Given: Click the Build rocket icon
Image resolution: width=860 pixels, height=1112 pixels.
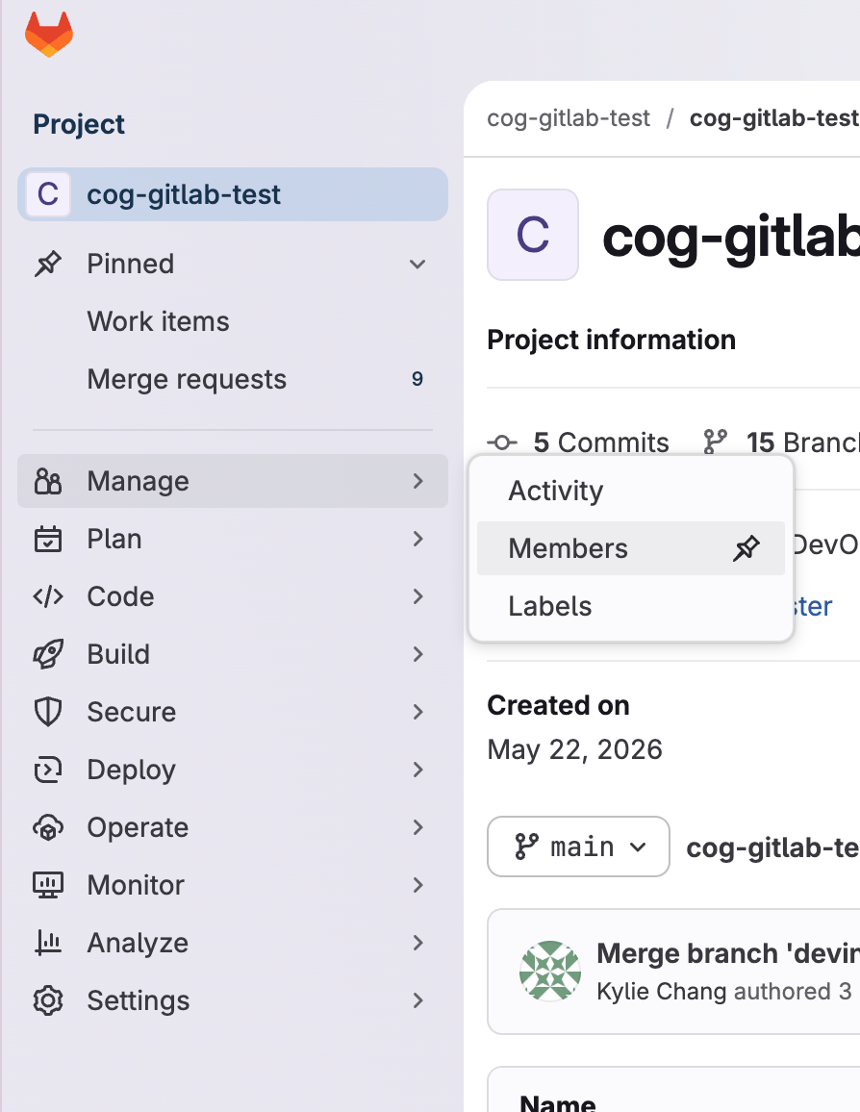Looking at the screenshot, I should pyautogui.click(x=48, y=654).
